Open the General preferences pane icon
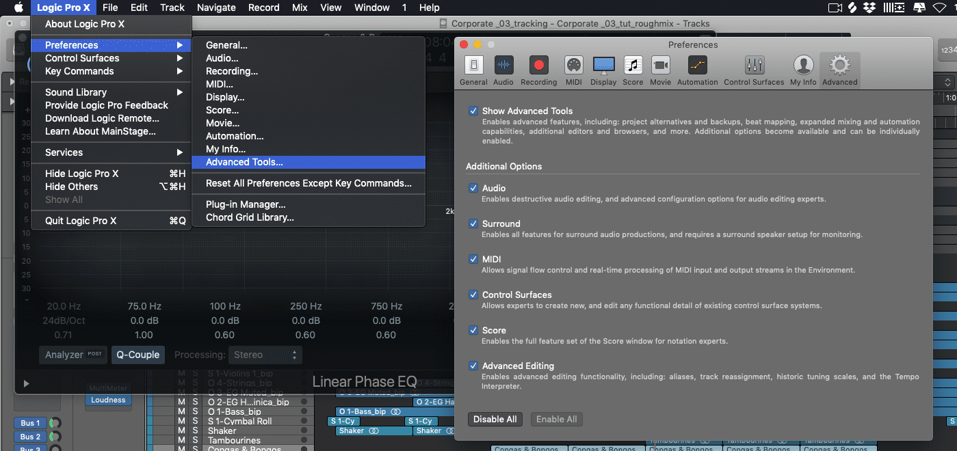 point(473,66)
